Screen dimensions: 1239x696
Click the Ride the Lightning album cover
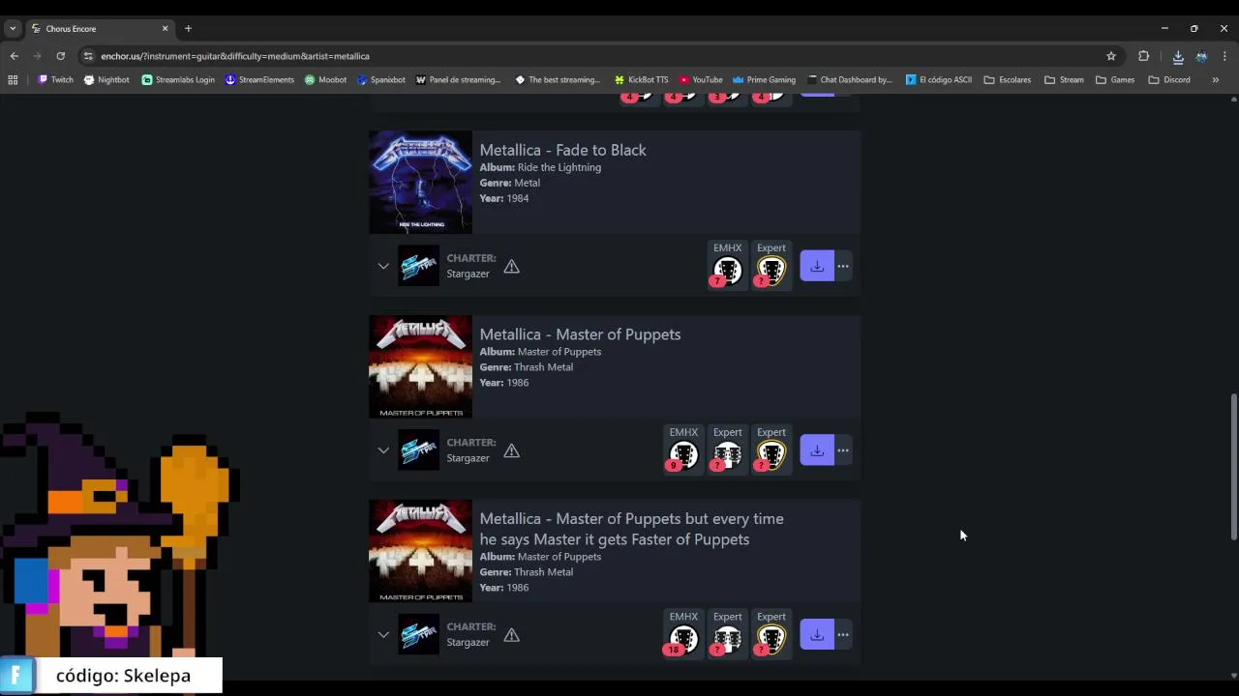click(420, 182)
